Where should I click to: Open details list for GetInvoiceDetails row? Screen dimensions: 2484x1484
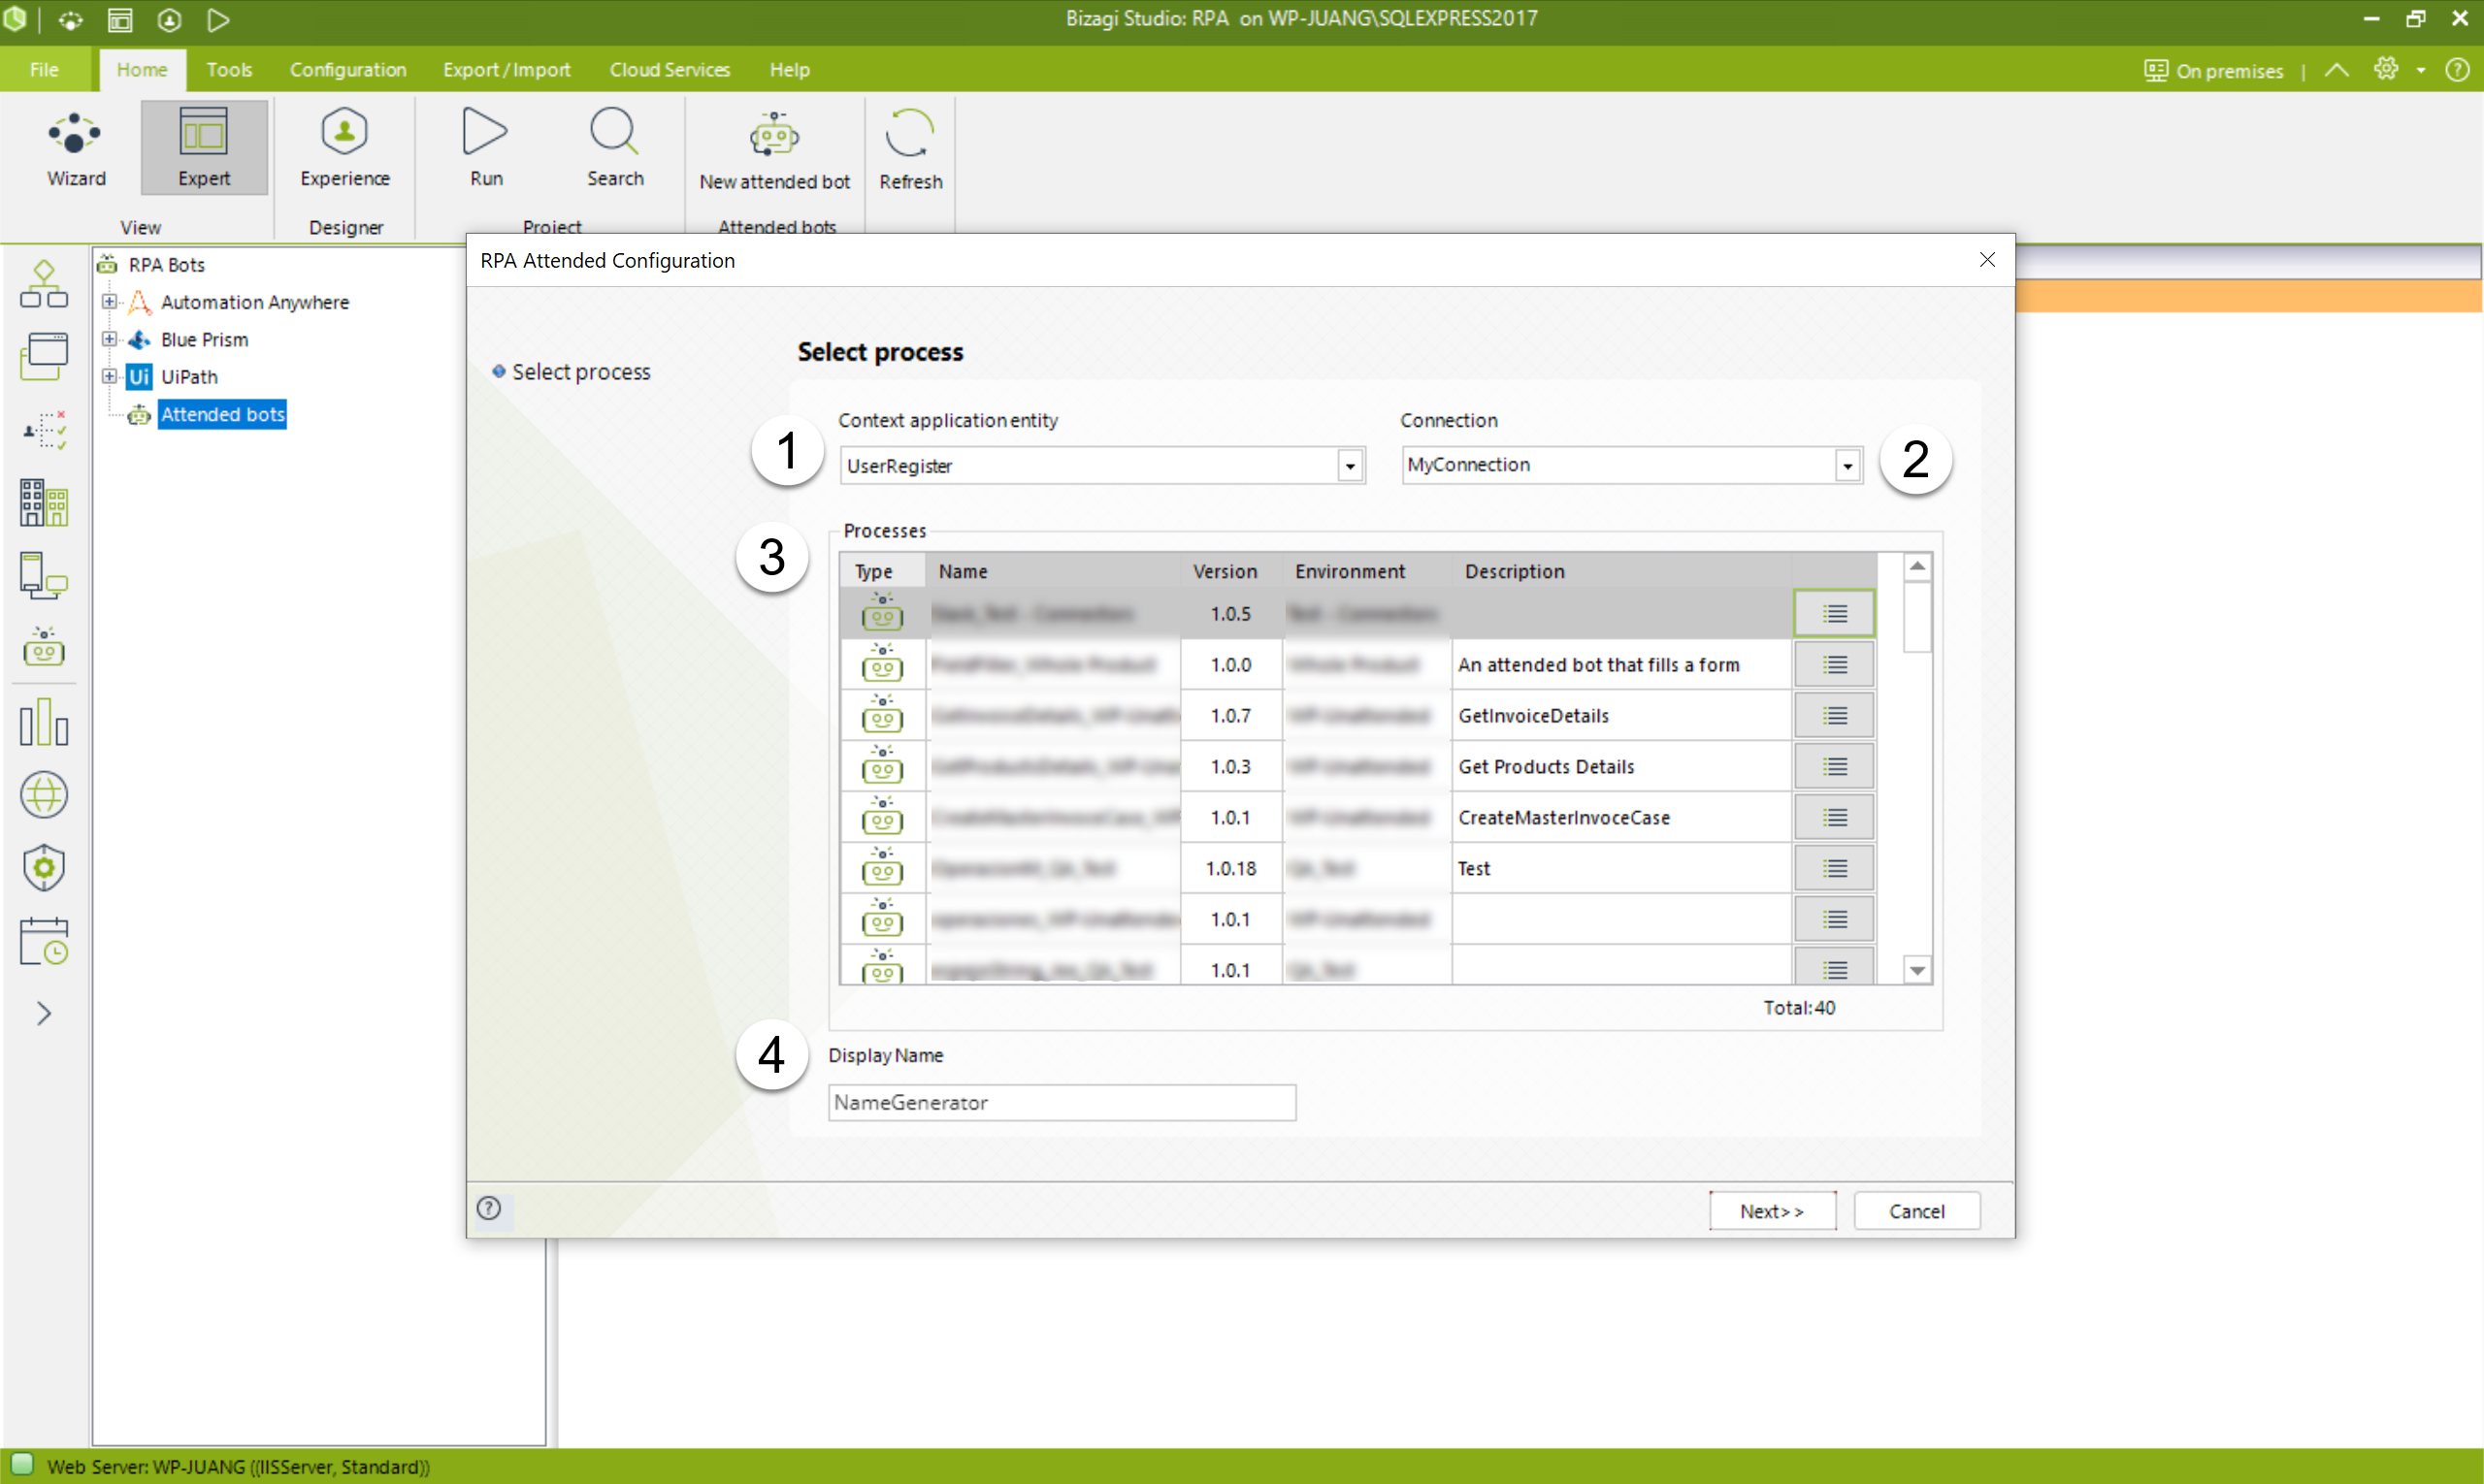pos(1833,715)
